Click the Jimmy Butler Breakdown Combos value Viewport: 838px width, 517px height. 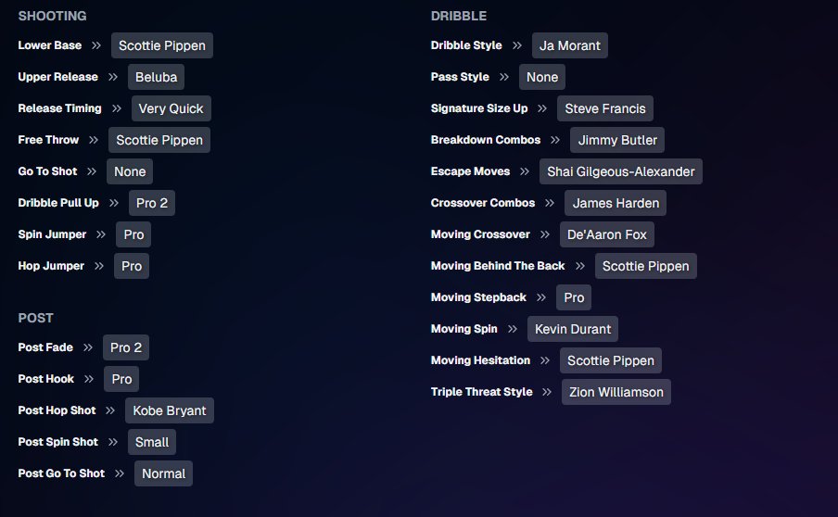(617, 140)
